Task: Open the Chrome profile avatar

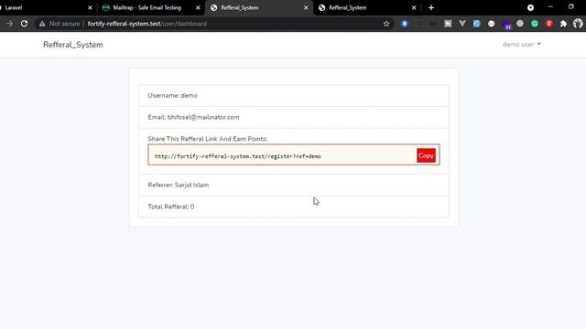Action: click(x=578, y=24)
